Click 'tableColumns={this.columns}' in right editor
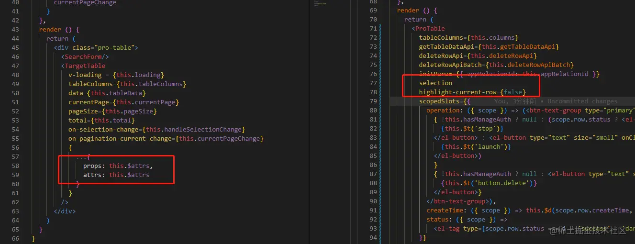The width and height of the screenshot is (635, 244). 469,38
